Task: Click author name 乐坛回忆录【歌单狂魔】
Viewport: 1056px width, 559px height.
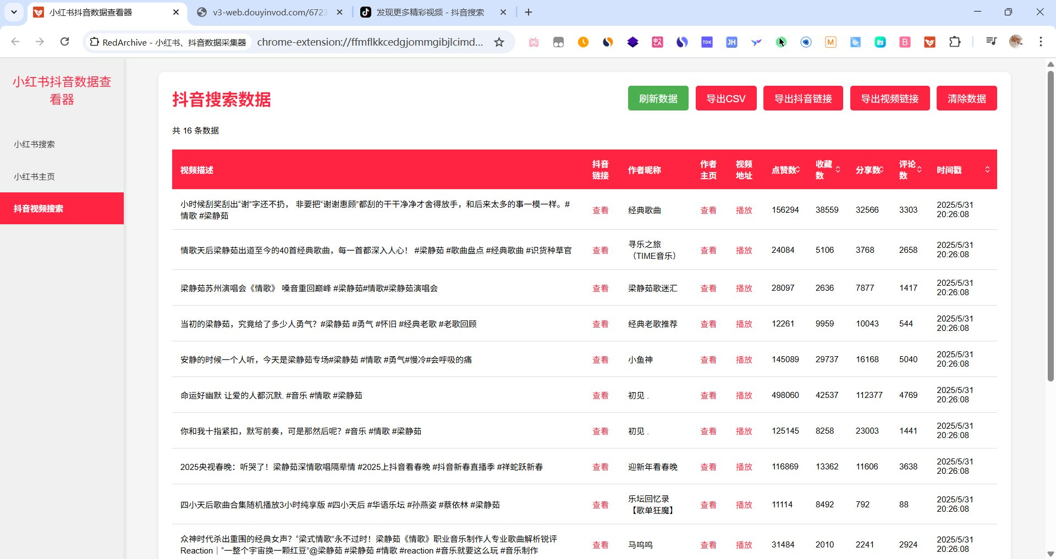Action: point(651,504)
